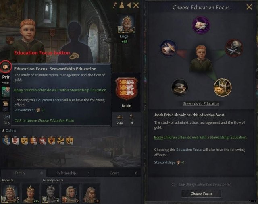Screen dimensions: 258x204
Task: Click the back arrow in character window
Action: point(129,5)
